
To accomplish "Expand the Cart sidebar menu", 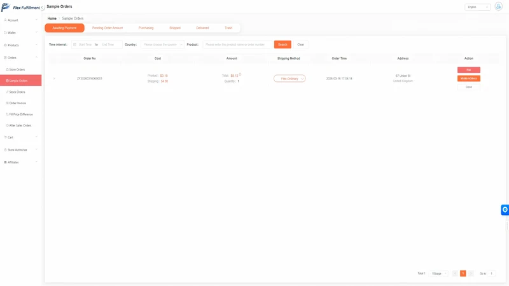I will point(21,137).
